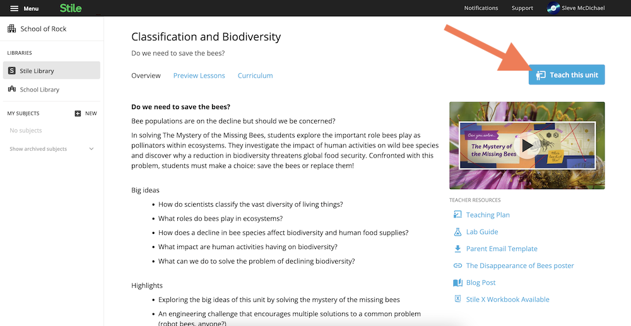The width and height of the screenshot is (631, 326).
Task: Click the Teaching Plan icon
Action: 458,215
